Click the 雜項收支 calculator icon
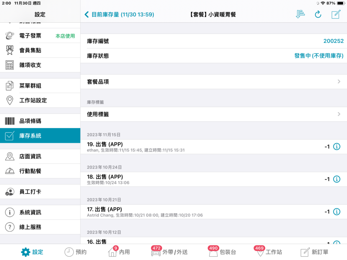This screenshot has height=260, width=347. pyautogui.click(x=10, y=65)
